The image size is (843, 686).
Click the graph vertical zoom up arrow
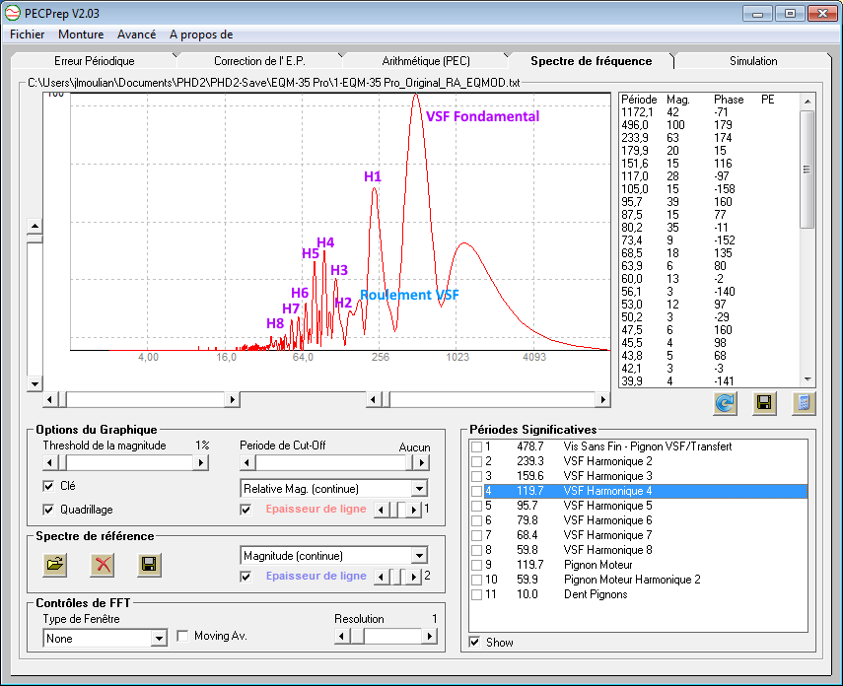tap(35, 226)
